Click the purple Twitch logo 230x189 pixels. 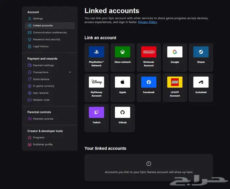(96, 112)
